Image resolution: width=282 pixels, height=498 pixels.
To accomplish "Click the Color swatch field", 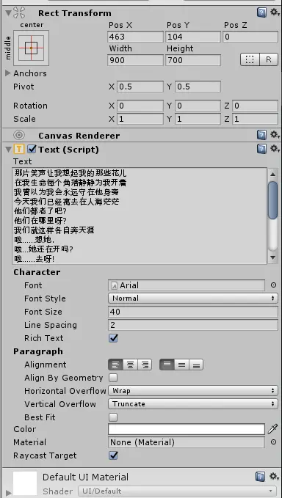I will [x=187, y=429].
